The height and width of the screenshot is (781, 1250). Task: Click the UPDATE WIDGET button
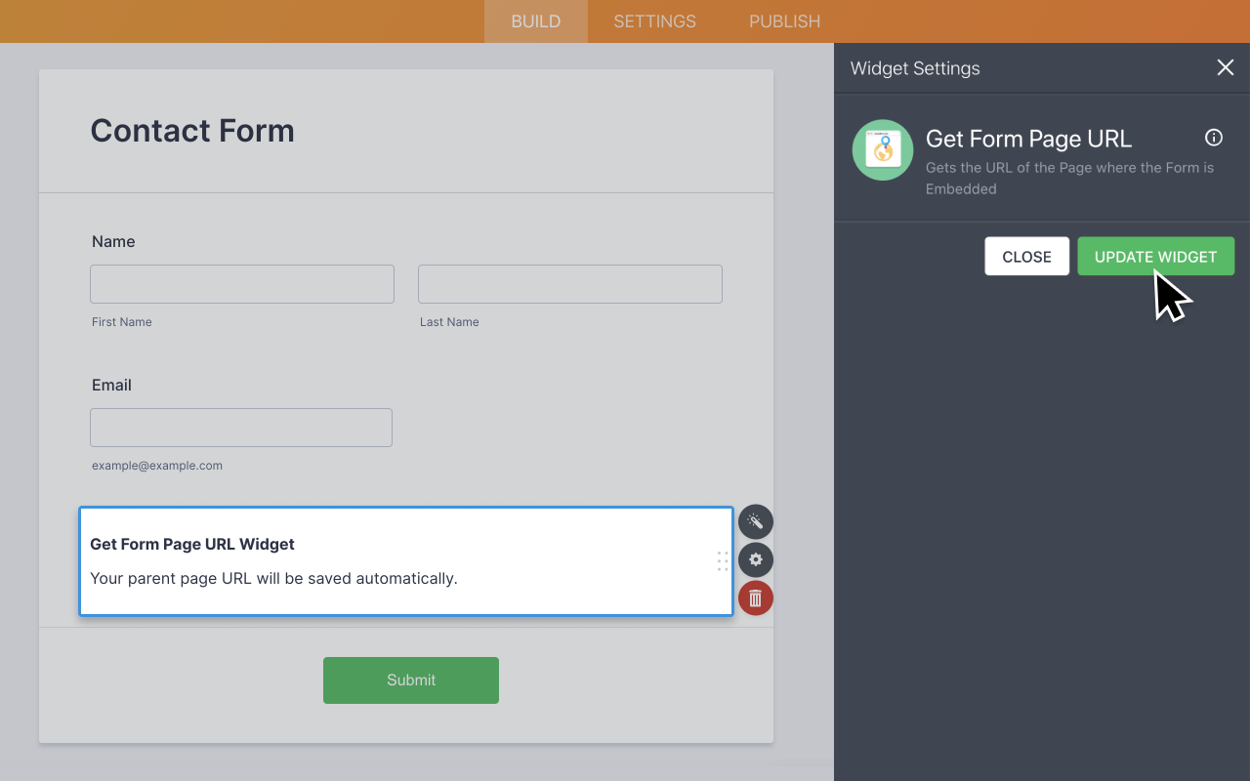[x=1155, y=256]
